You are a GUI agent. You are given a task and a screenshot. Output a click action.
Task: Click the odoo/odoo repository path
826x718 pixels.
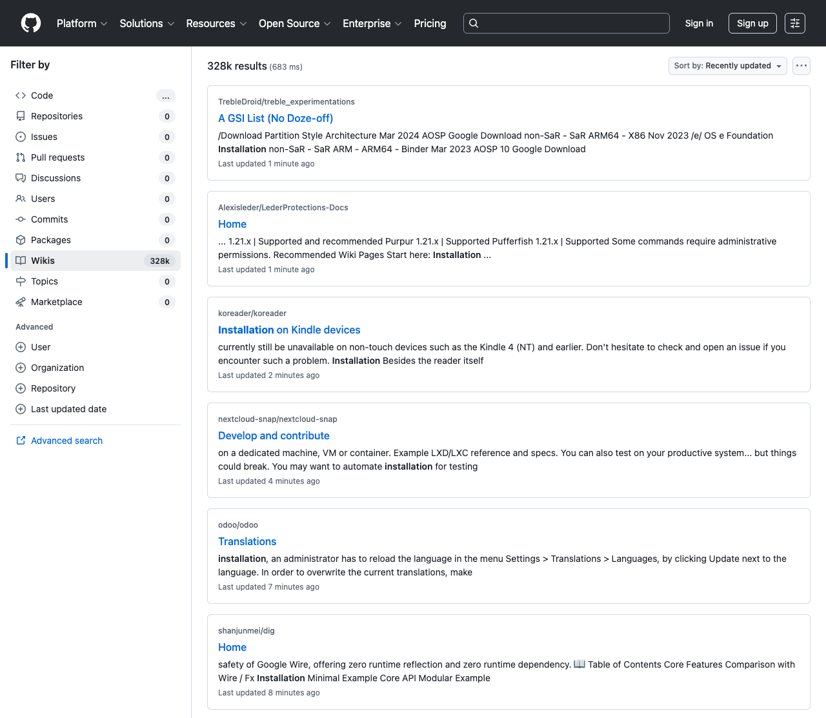(x=238, y=525)
